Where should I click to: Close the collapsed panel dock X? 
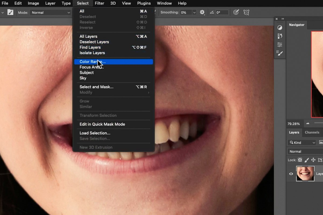click(277, 19)
